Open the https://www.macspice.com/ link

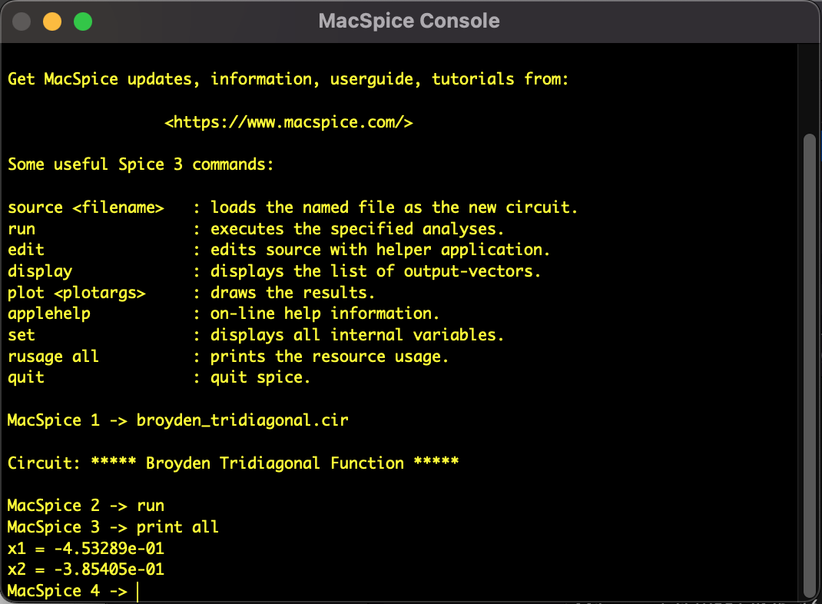(289, 122)
